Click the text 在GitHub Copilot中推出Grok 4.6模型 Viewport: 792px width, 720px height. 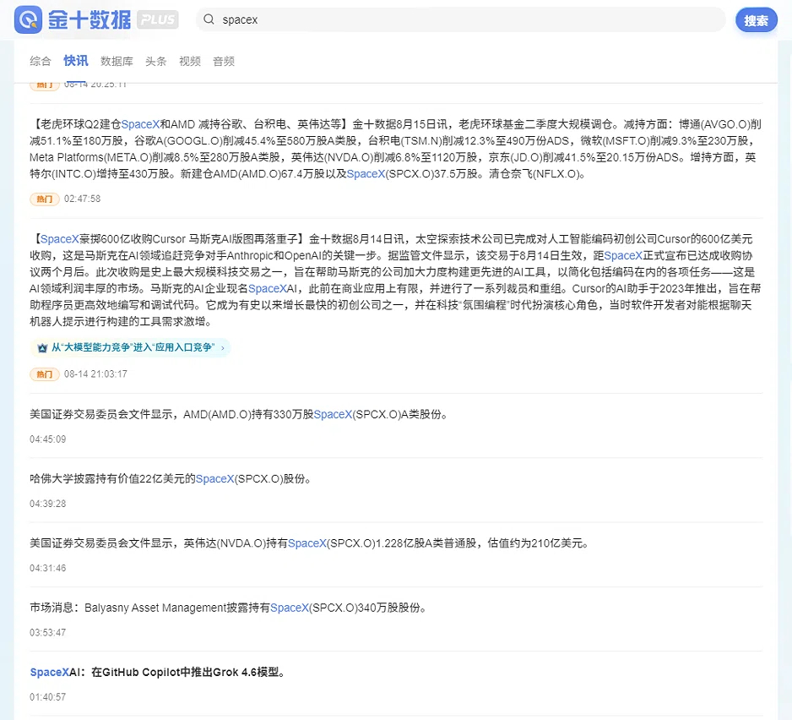click(186, 673)
